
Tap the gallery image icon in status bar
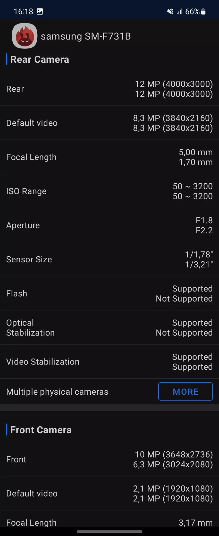coord(40,11)
